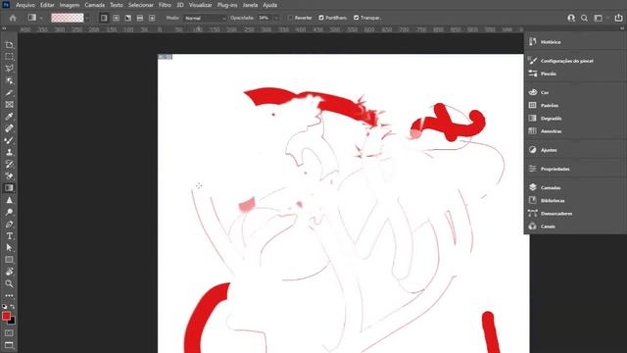This screenshot has width=627, height=353.
Task: Toggle the Reverter checkbox
Action: [x=291, y=18]
